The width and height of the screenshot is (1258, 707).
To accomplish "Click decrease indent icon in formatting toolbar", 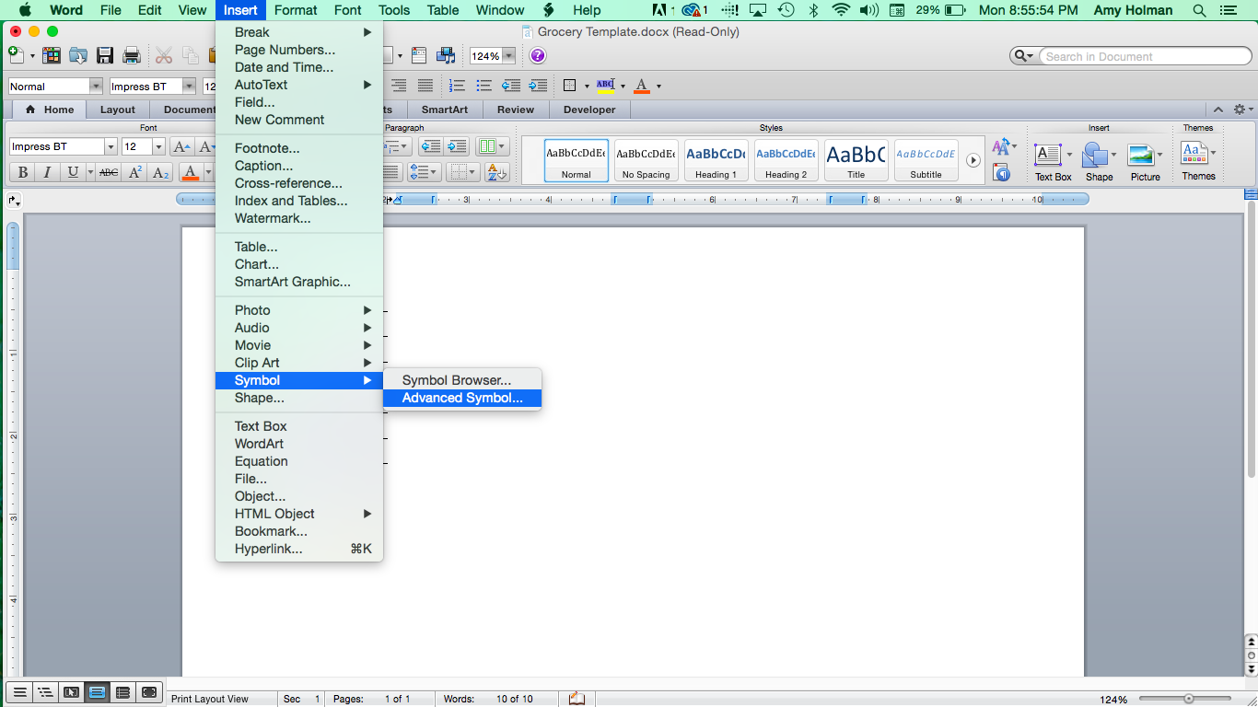I will [511, 86].
